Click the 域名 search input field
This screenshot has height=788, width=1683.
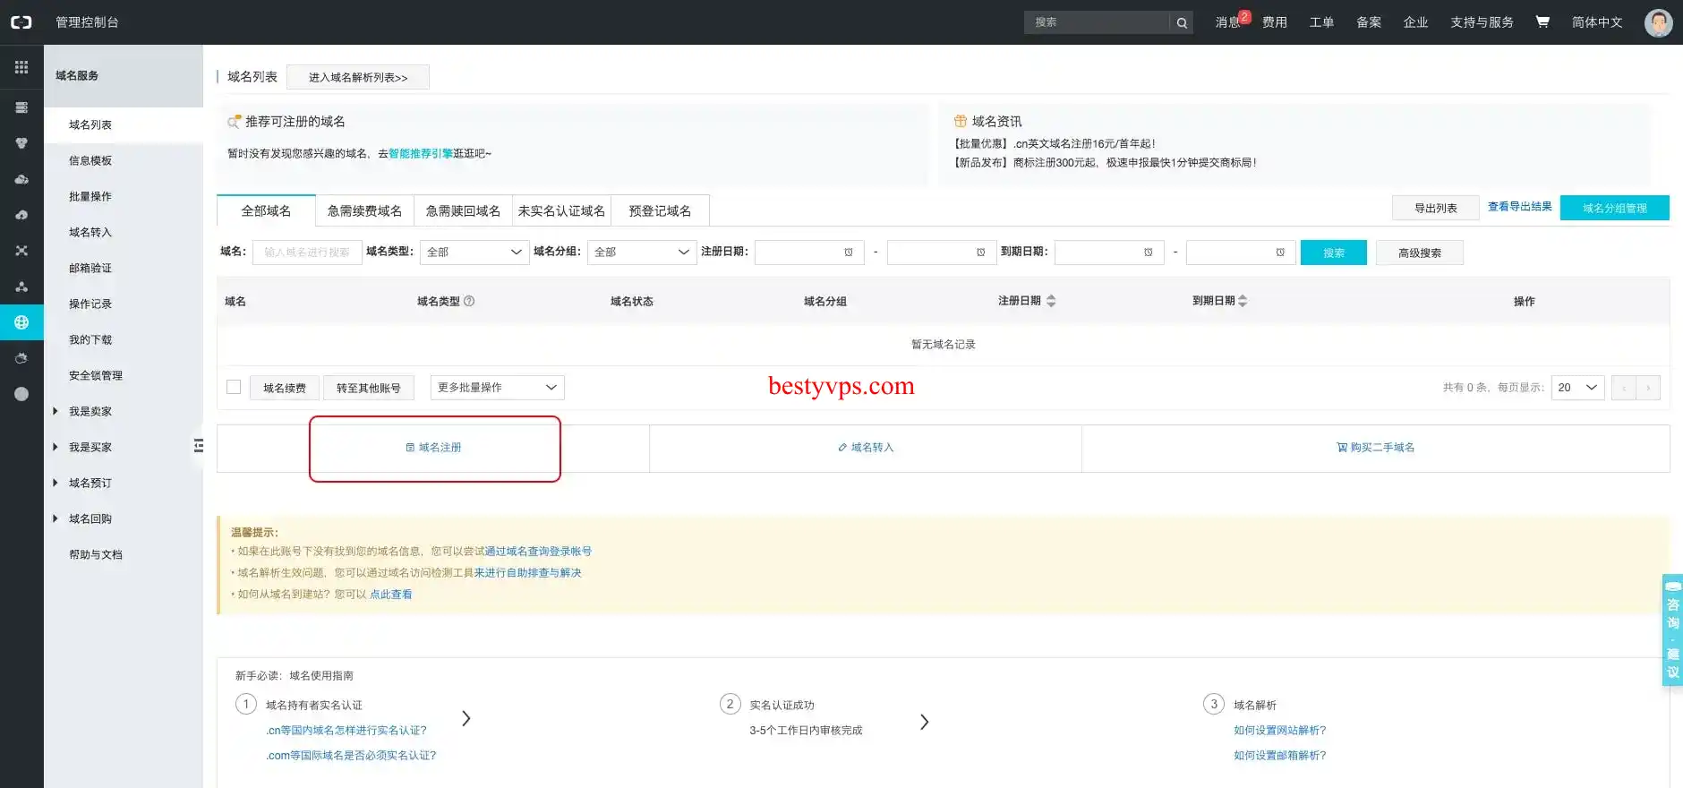pyautogui.click(x=307, y=253)
